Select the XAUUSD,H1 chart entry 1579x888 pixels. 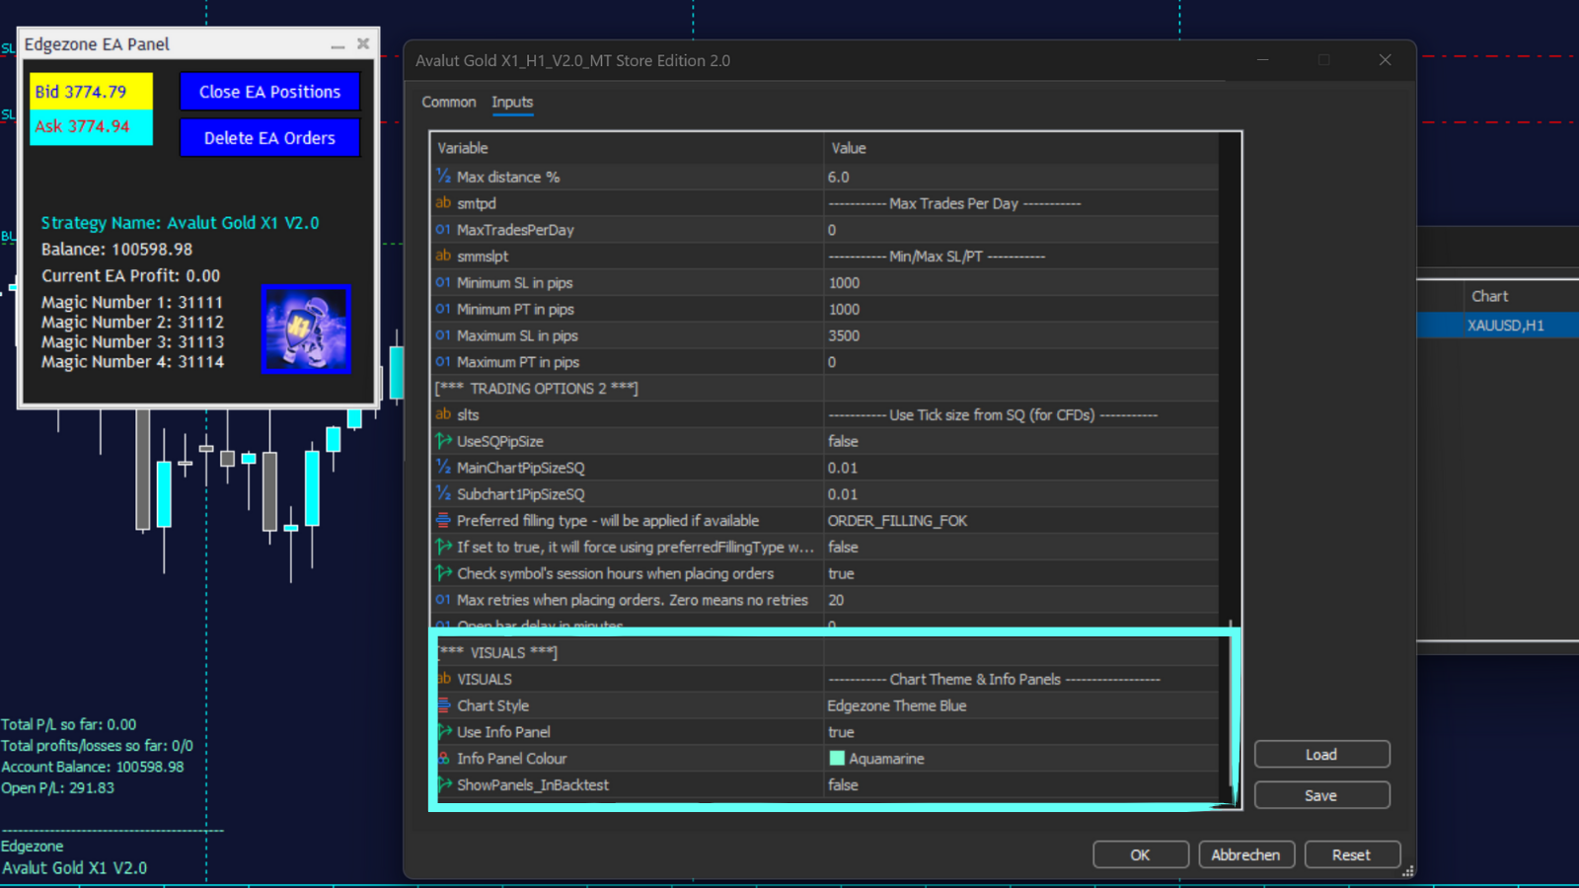(x=1507, y=325)
